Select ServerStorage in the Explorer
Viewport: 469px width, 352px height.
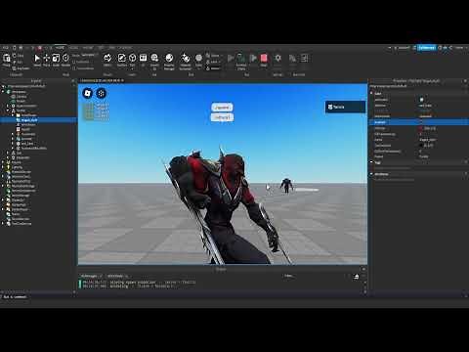pyautogui.click(x=21, y=196)
